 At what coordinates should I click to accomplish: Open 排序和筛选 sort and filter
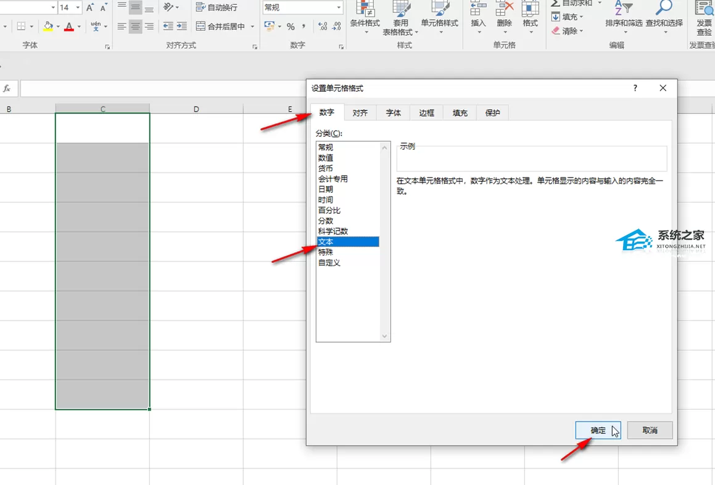pos(624,17)
